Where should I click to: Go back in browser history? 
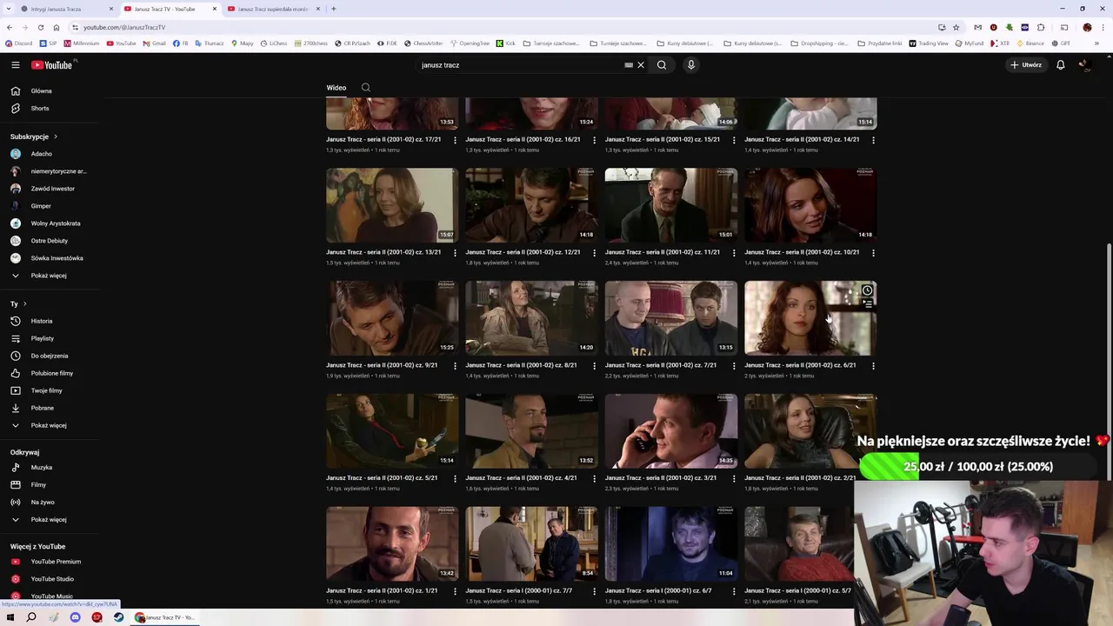coord(10,27)
